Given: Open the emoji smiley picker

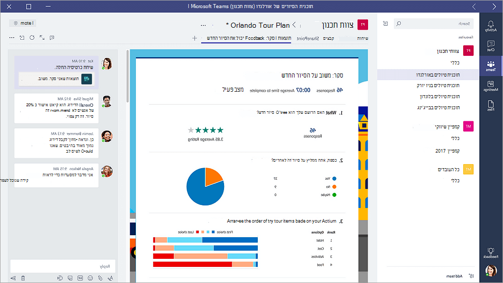Looking at the screenshot, I should pyautogui.click(x=91, y=278).
